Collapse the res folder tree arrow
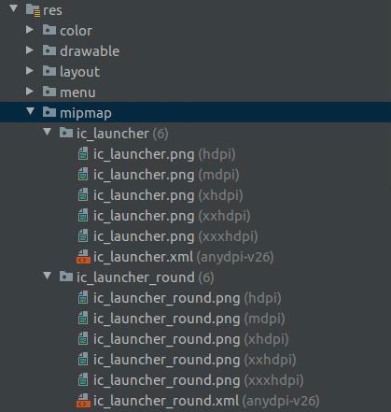Screen dimensions: 391x412 (13, 8)
